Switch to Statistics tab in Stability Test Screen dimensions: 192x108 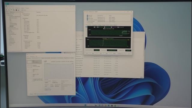[115, 25]
